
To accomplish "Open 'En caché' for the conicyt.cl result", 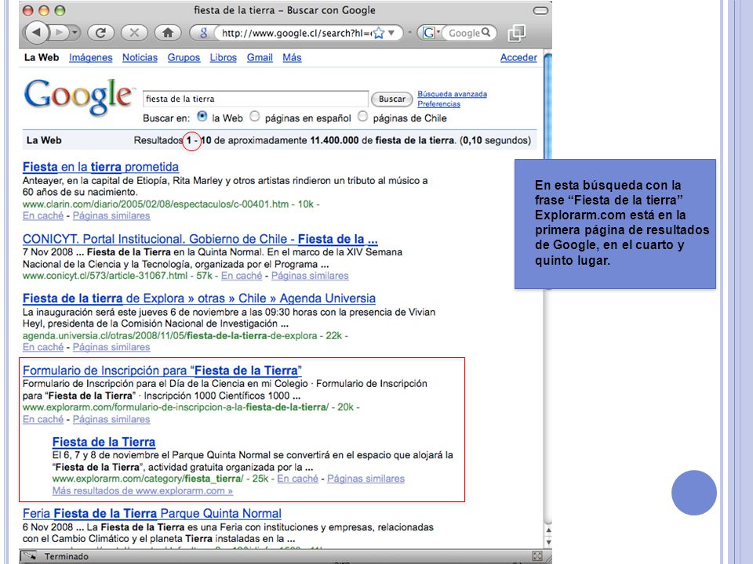I will coord(242,276).
